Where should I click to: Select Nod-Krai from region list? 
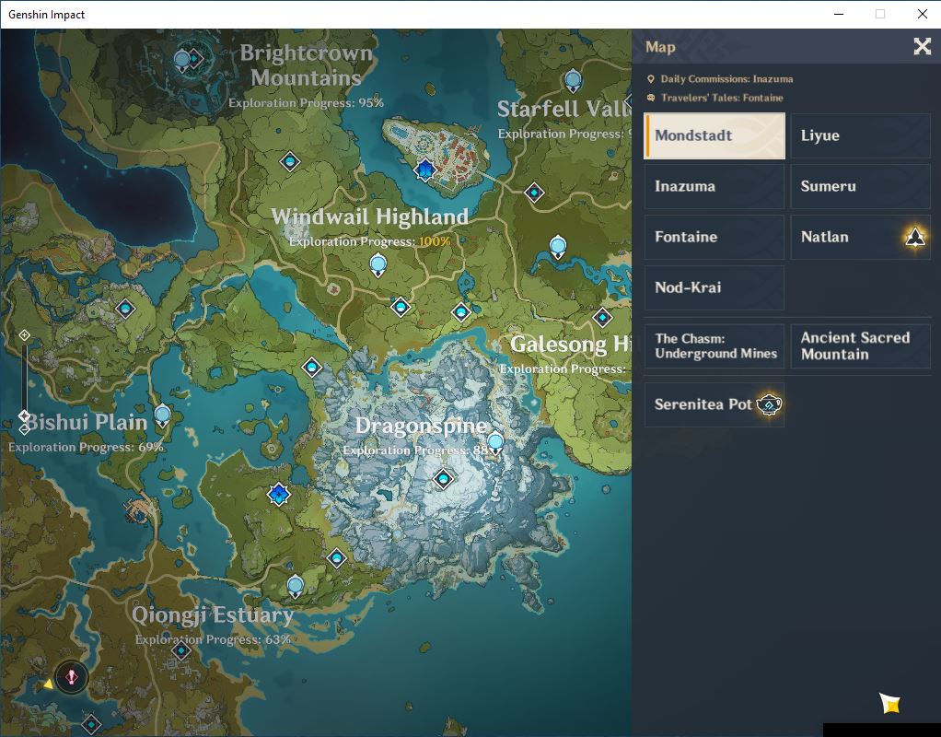[x=714, y=287]
